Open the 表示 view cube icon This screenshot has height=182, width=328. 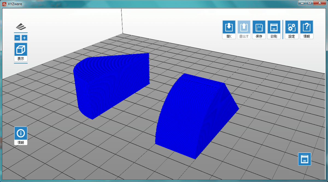click(x=21, y=52)
